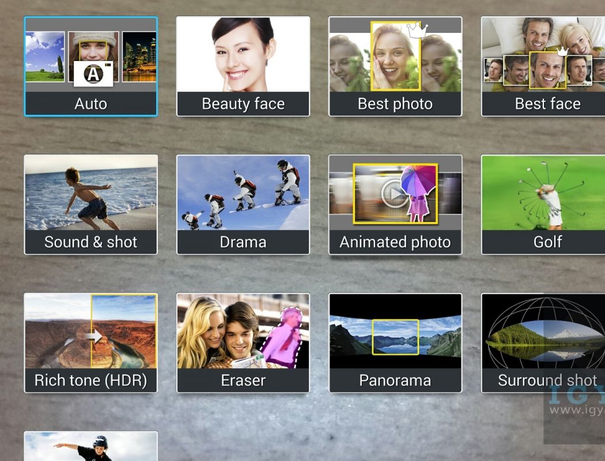
Task: Click the Animated photo label
Action: click(x=395, y=242)
